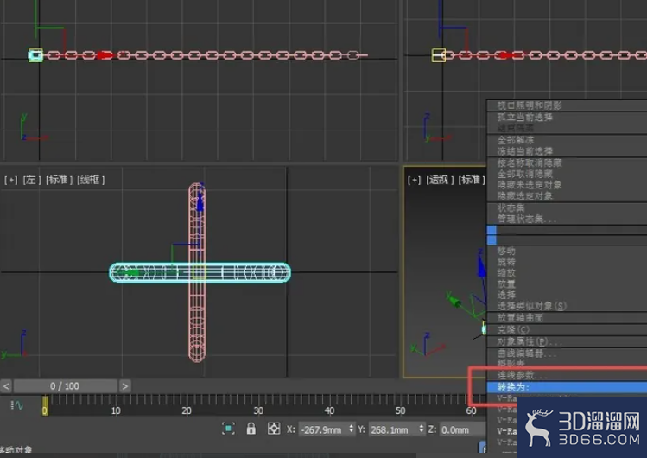The image size is (647, 458).
Task: Click the red X-axis gizmo arrow in Top viewport
Action: 105,55
